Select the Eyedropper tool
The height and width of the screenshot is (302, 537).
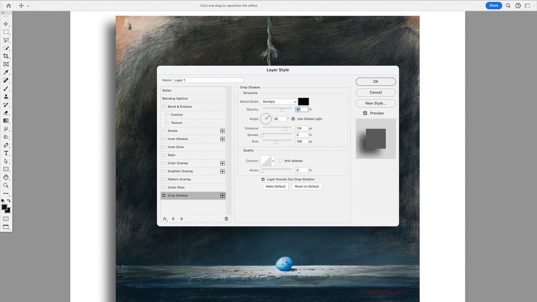pyautogui.click(x=6, y=72)
